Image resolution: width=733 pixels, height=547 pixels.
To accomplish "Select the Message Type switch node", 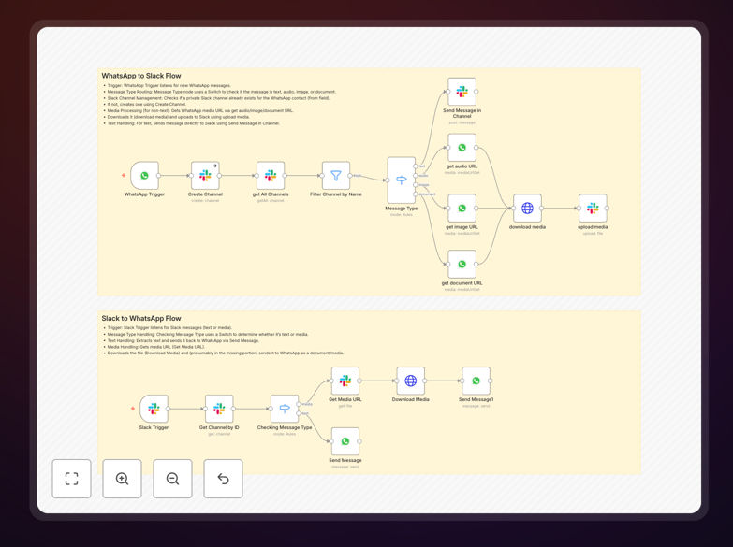I will pyautogui.click(x=402, y=180).
